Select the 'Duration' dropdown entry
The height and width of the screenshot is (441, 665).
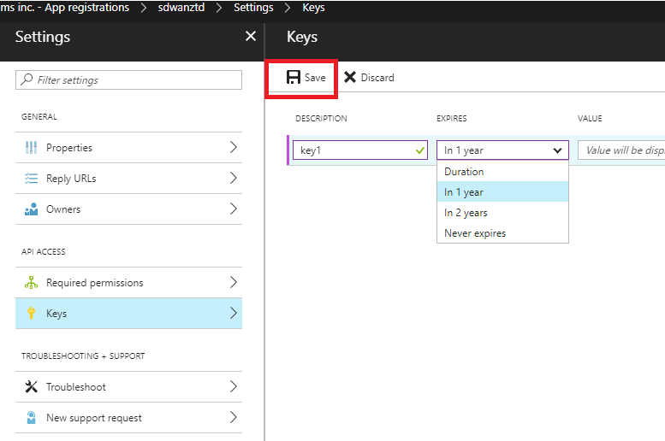click(502, 172)
